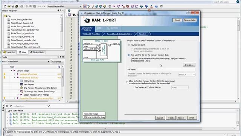The width and height of the screenshot is (241, 136).
Task: Clear the message search with the X icon
Action: (x=7, y=106)
